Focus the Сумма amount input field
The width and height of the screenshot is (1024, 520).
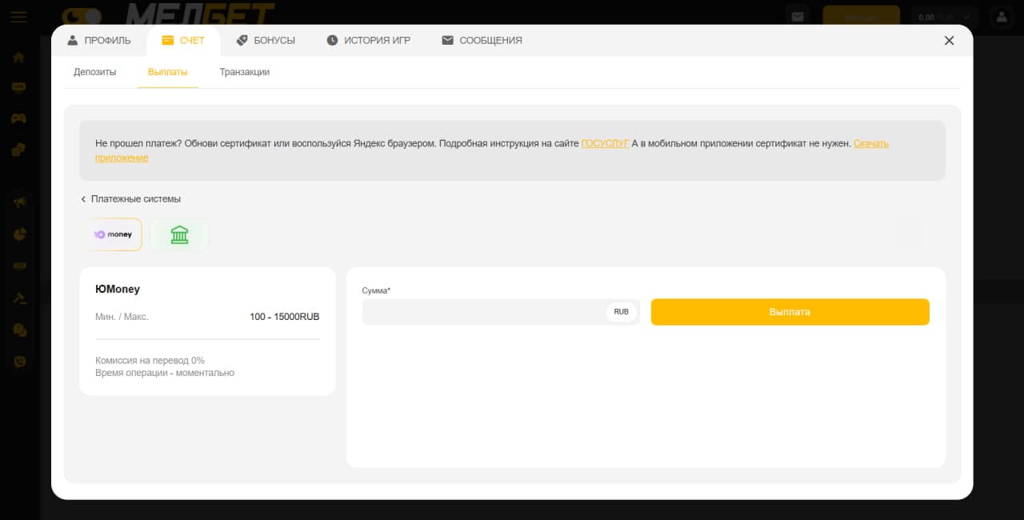point(501,312)
